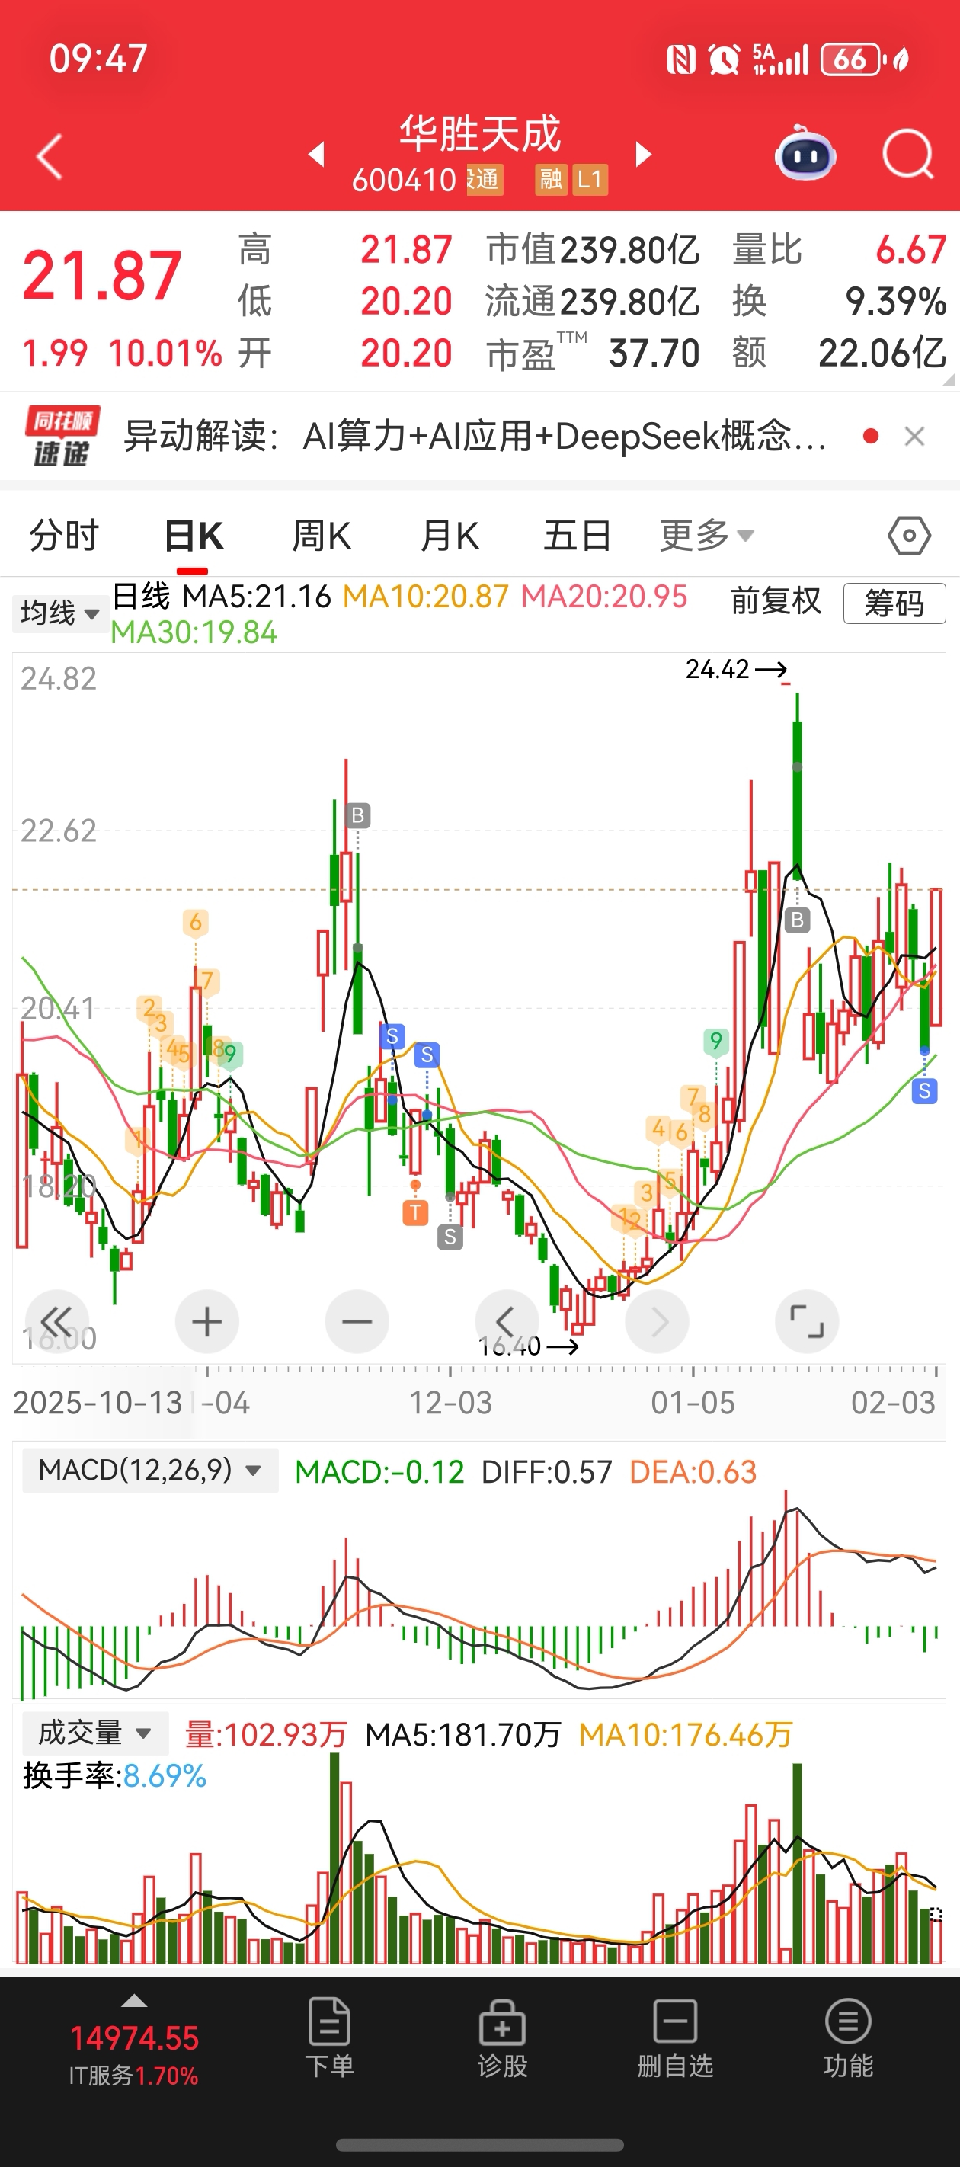This screenshot has width=960, height=2167.
Task: Open the 诊股 stock diagnosis
Action: pos(502,2041)
